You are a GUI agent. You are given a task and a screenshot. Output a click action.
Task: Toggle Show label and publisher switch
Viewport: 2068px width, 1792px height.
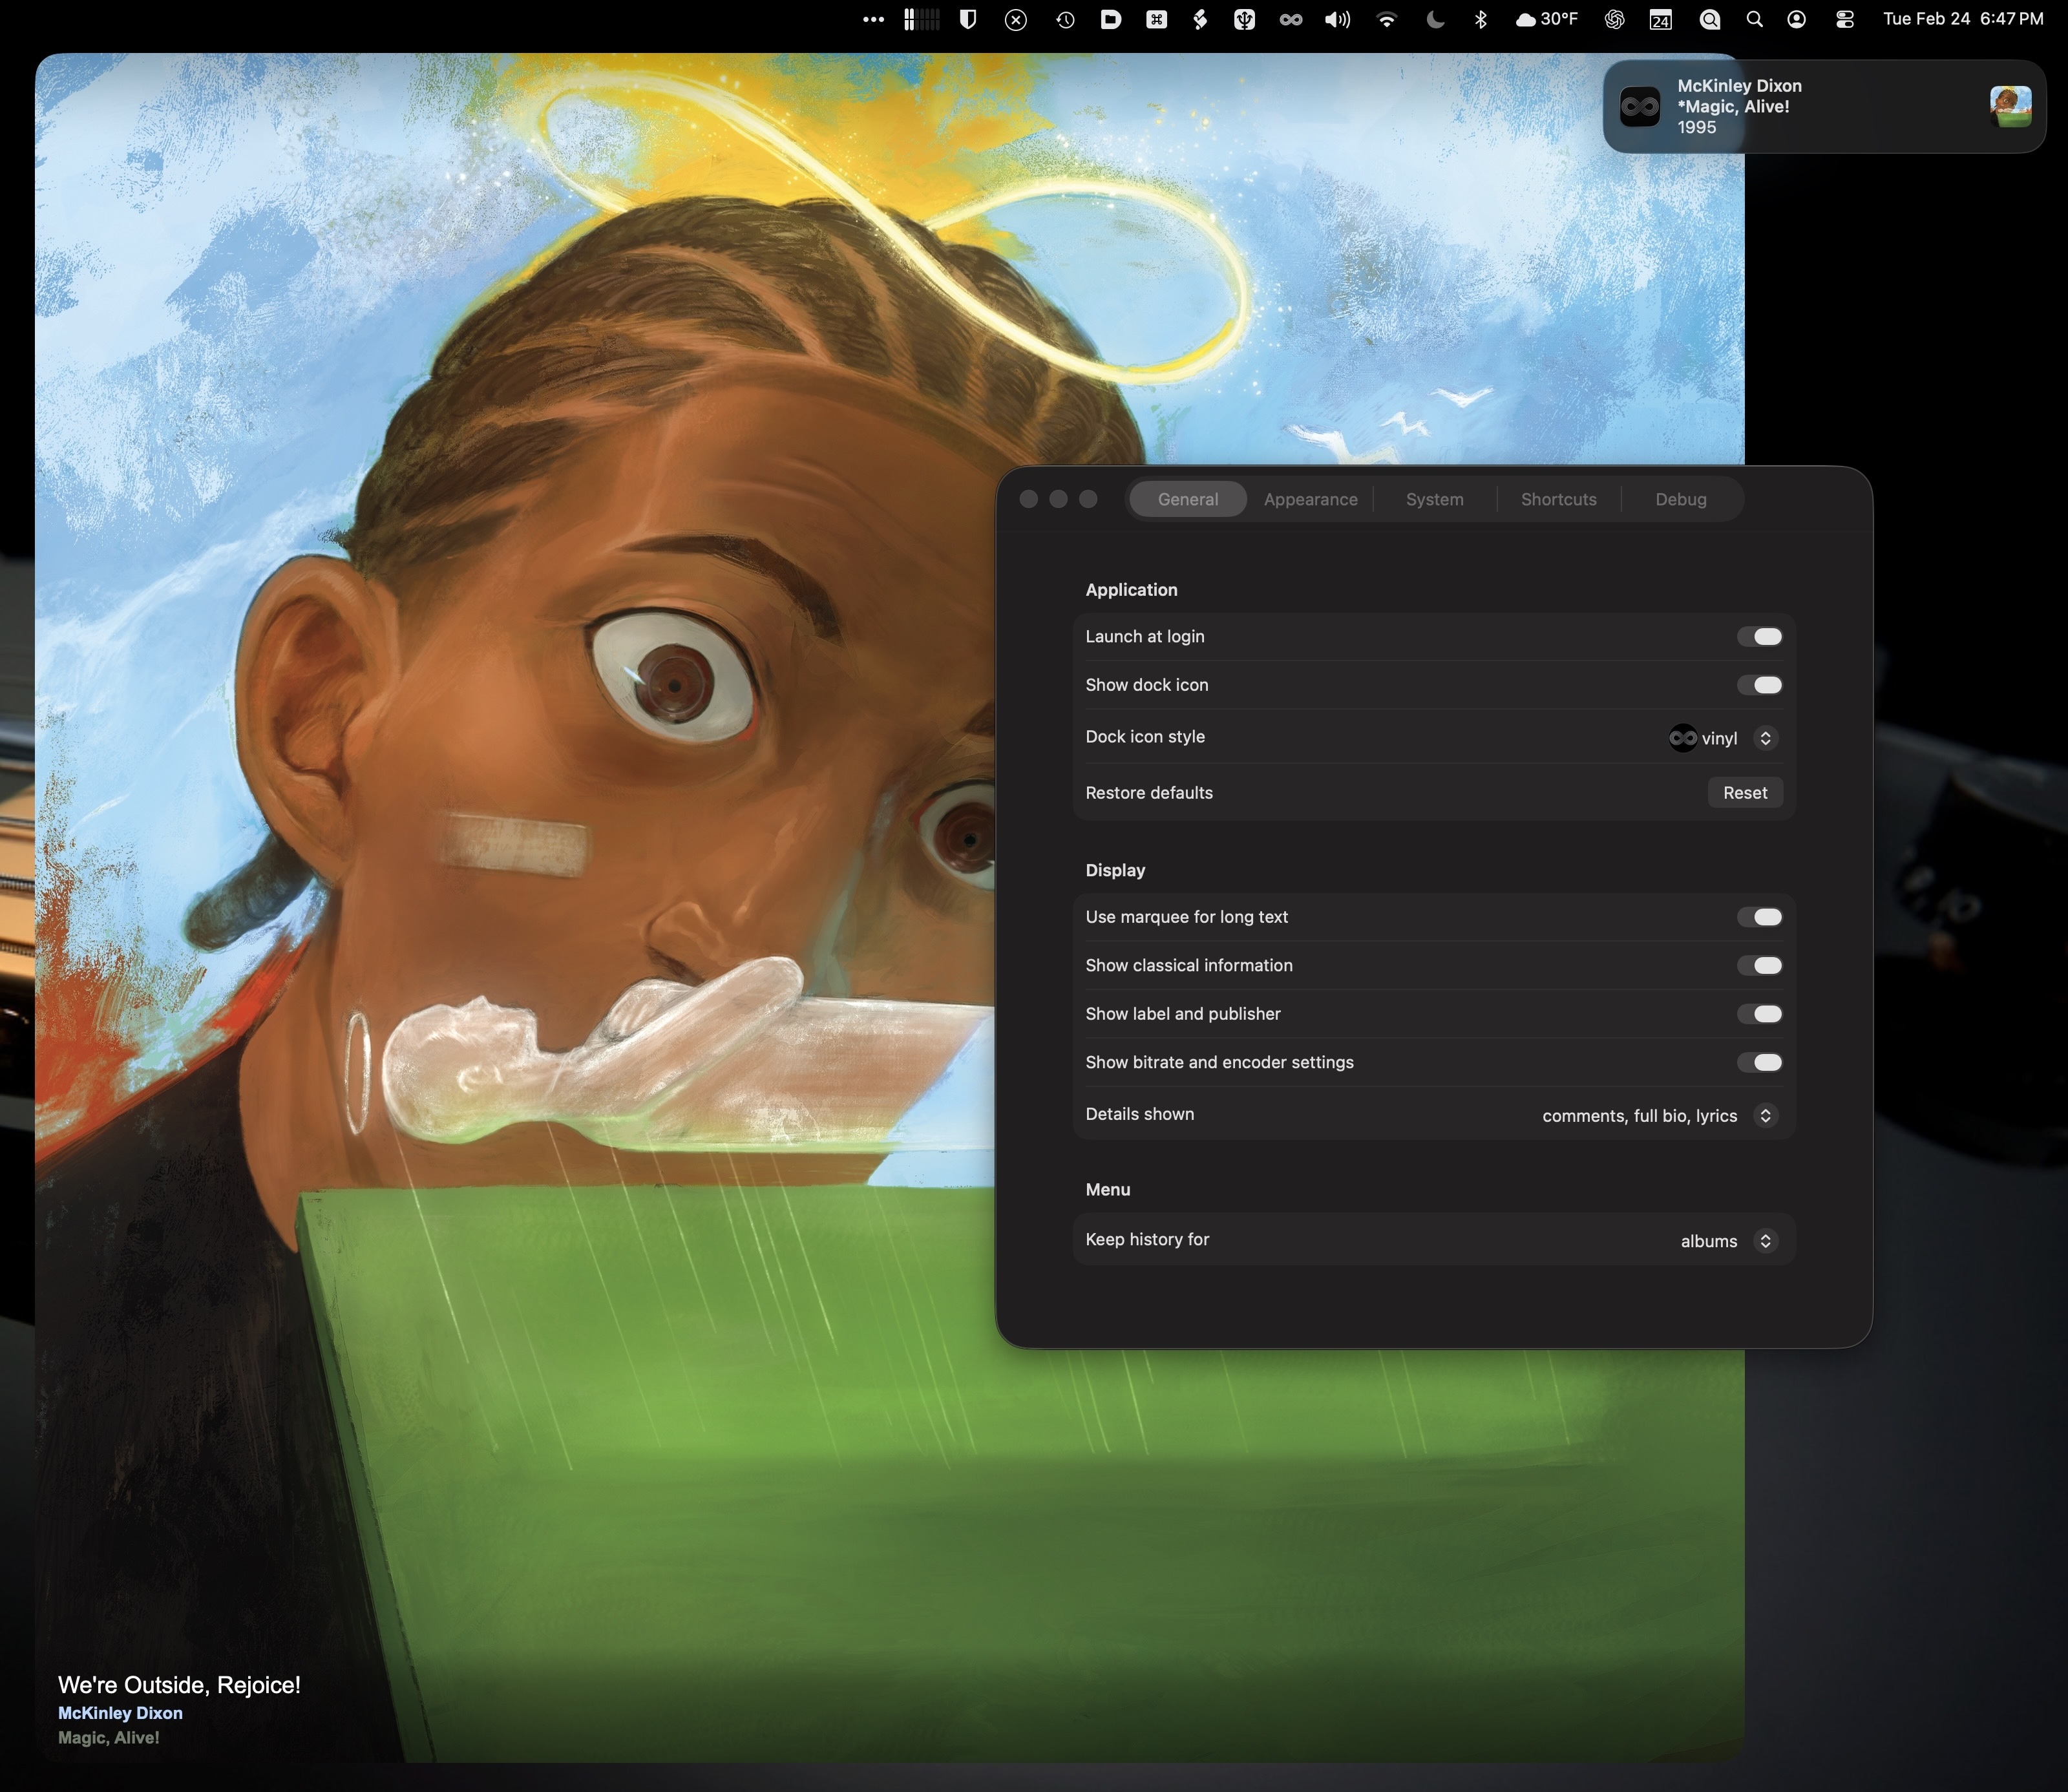click(x=1760, y=1014)
